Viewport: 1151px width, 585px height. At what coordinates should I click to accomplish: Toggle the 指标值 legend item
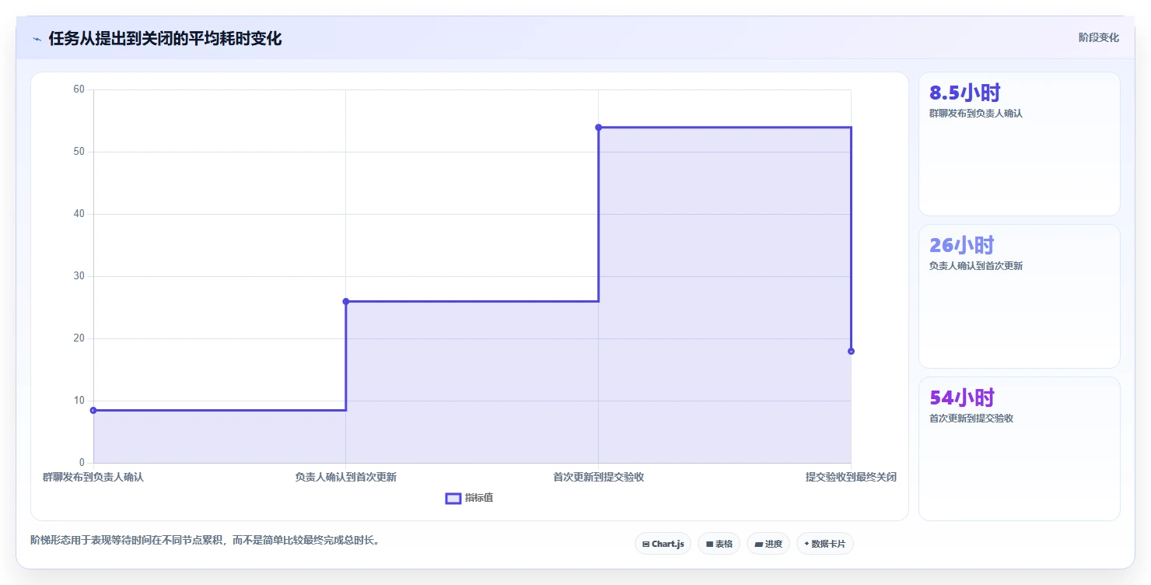click(x=469, y=498)
